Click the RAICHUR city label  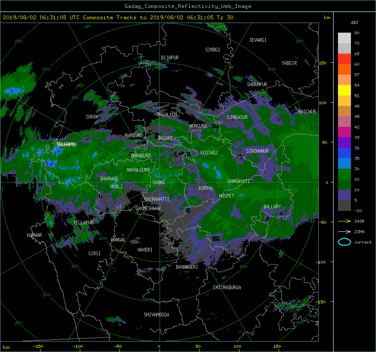click(307, 112)
